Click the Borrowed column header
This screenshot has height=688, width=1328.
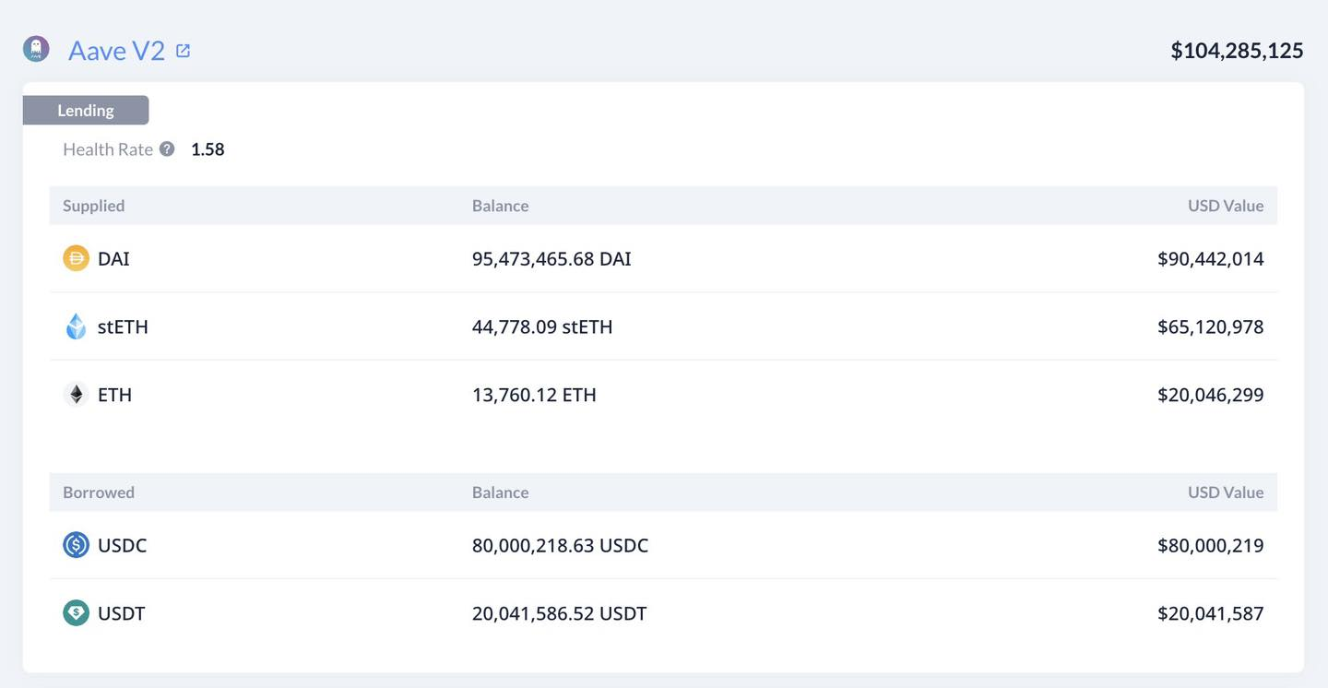point(99,492)
